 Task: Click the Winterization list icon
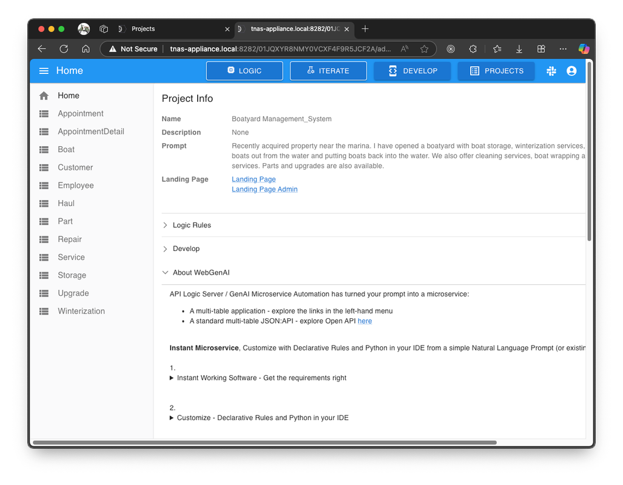pos(44,312)
